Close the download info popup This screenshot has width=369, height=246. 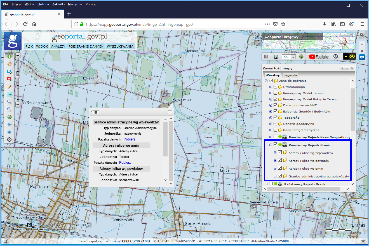(x=170, y=112)
